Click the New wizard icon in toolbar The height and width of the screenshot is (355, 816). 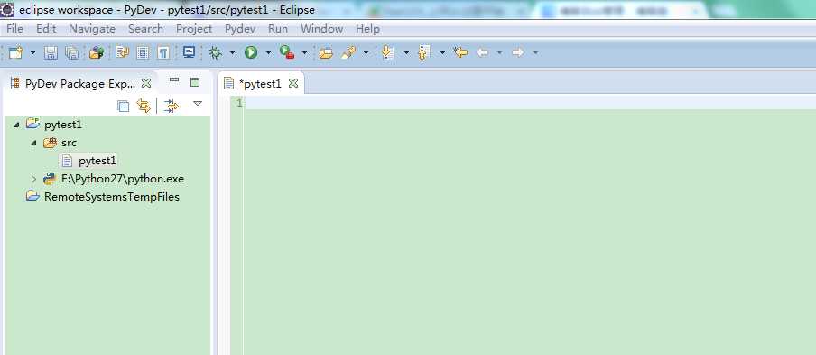[16, 52]
